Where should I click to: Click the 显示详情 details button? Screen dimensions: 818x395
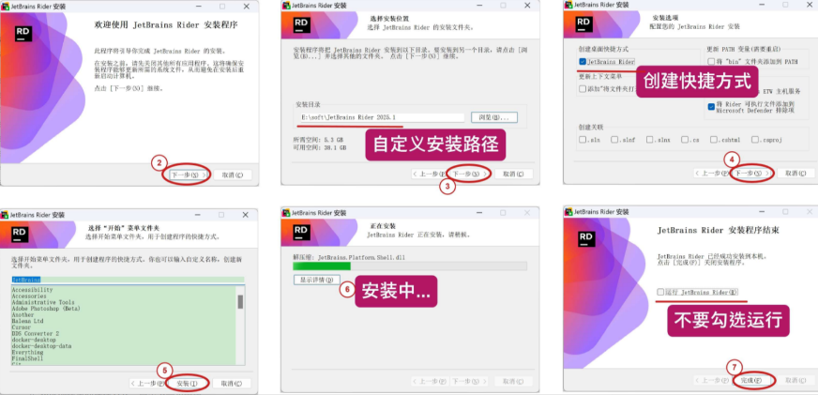317,280
